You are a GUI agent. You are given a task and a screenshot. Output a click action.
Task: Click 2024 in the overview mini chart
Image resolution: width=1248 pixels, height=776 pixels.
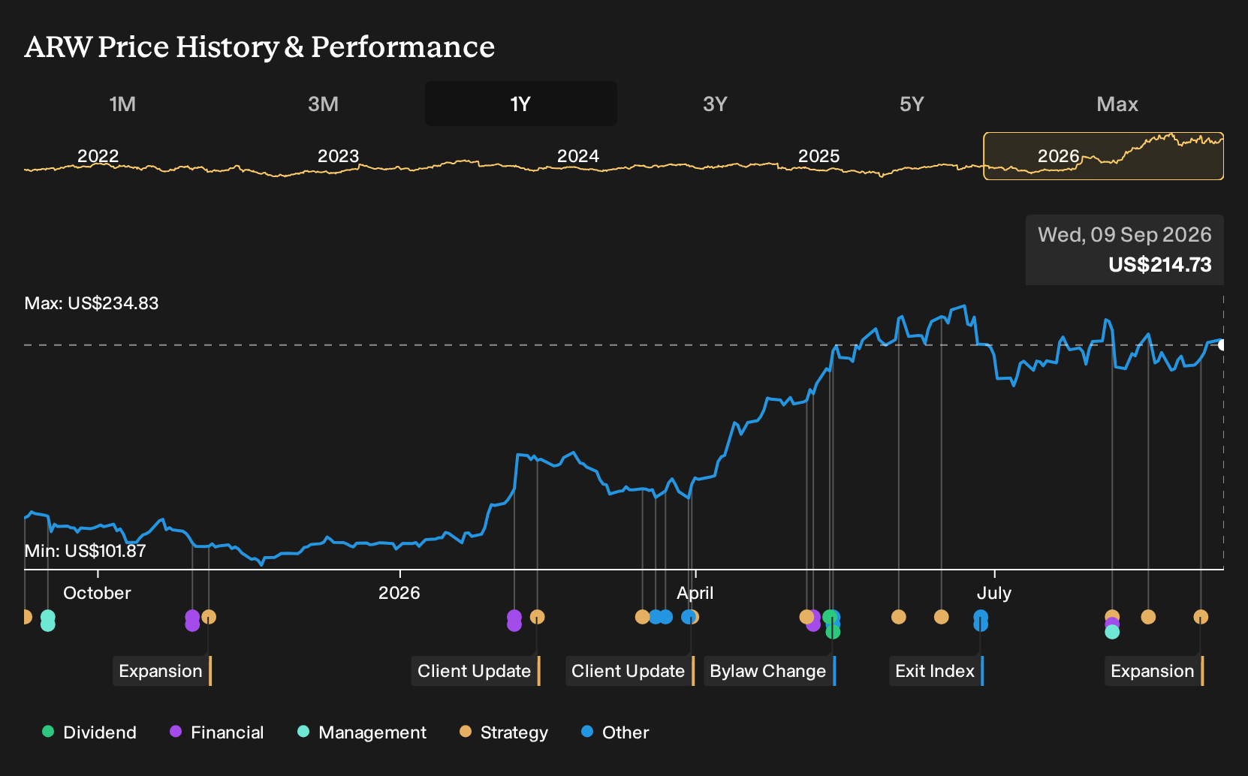578,156
